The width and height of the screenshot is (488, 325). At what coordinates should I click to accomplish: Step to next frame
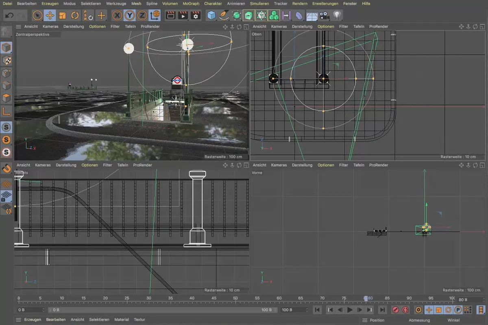coord(360,310)
